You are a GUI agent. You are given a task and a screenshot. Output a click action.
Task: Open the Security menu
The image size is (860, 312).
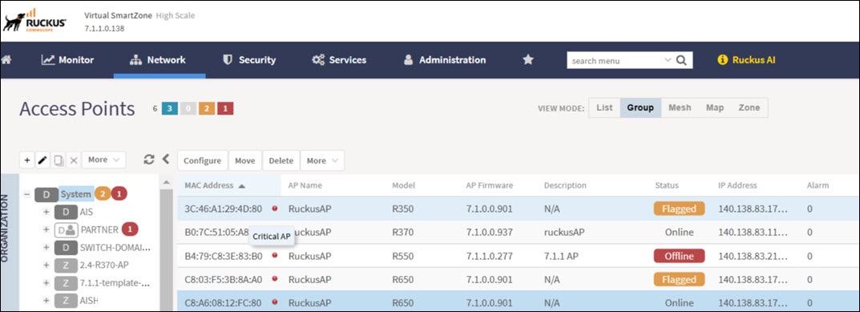click(249, 60)
